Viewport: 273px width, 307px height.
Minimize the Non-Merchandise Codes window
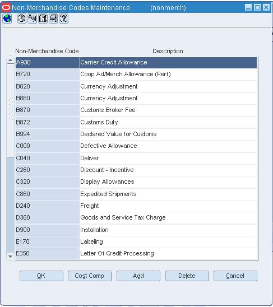pos(248,7)
